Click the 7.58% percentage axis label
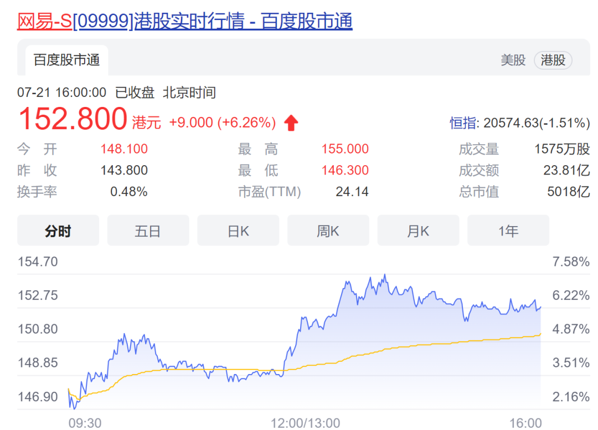598x430 pixels. pyautogui.click(x=571, y=262)
